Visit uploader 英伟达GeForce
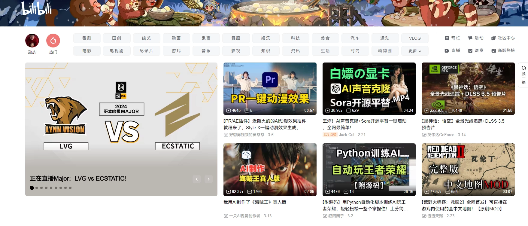Screen dimensions: 528x226 [x=441, y=135]
